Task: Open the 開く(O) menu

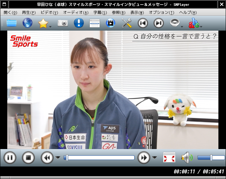Action: coord(10,13)
